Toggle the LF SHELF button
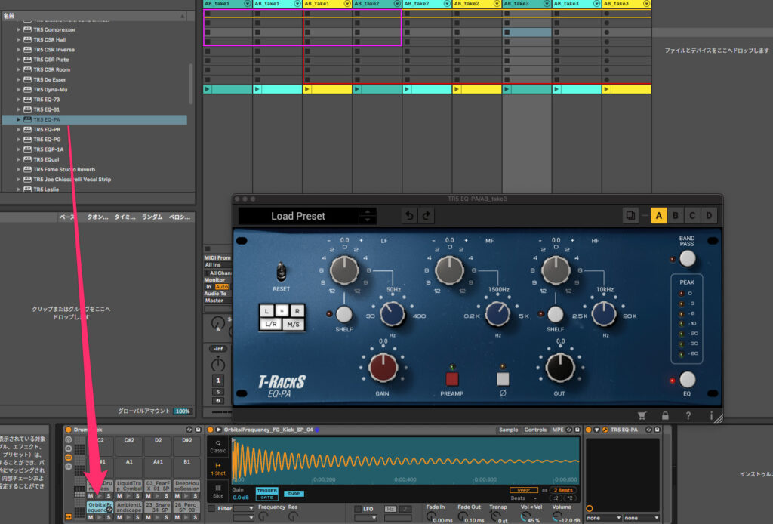 tap(343, 314)
